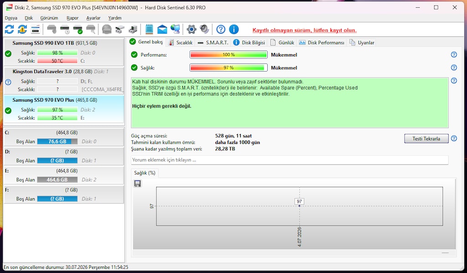Open the Disk menu
The width and height of the screenshot is (467, 273).
tap(29, 18)
